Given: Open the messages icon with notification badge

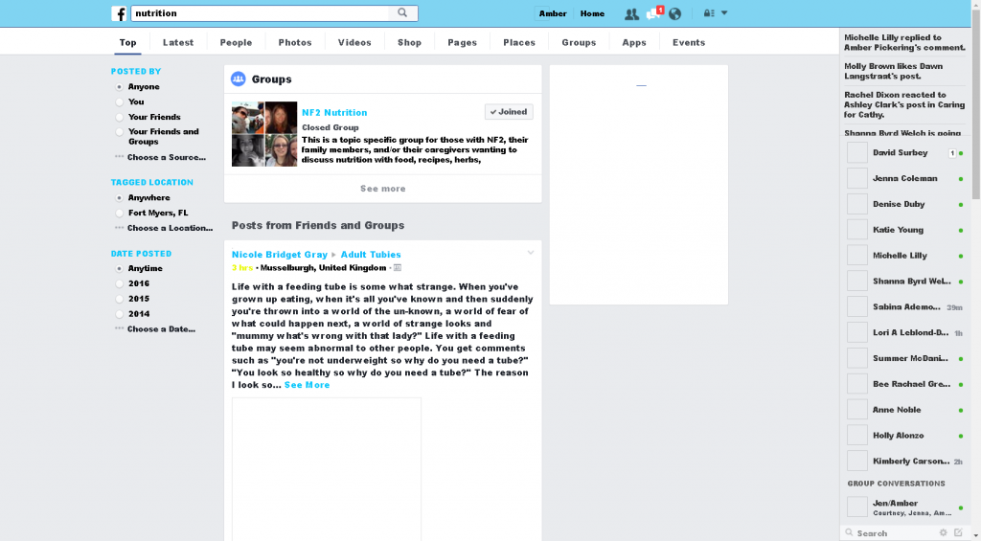Looking at the screenshot, I should pos(653,13).
